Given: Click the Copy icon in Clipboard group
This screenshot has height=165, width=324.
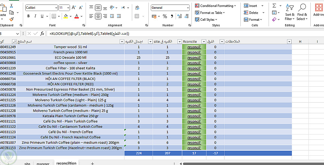Looking at the screenshot, I should pos(12,13).
